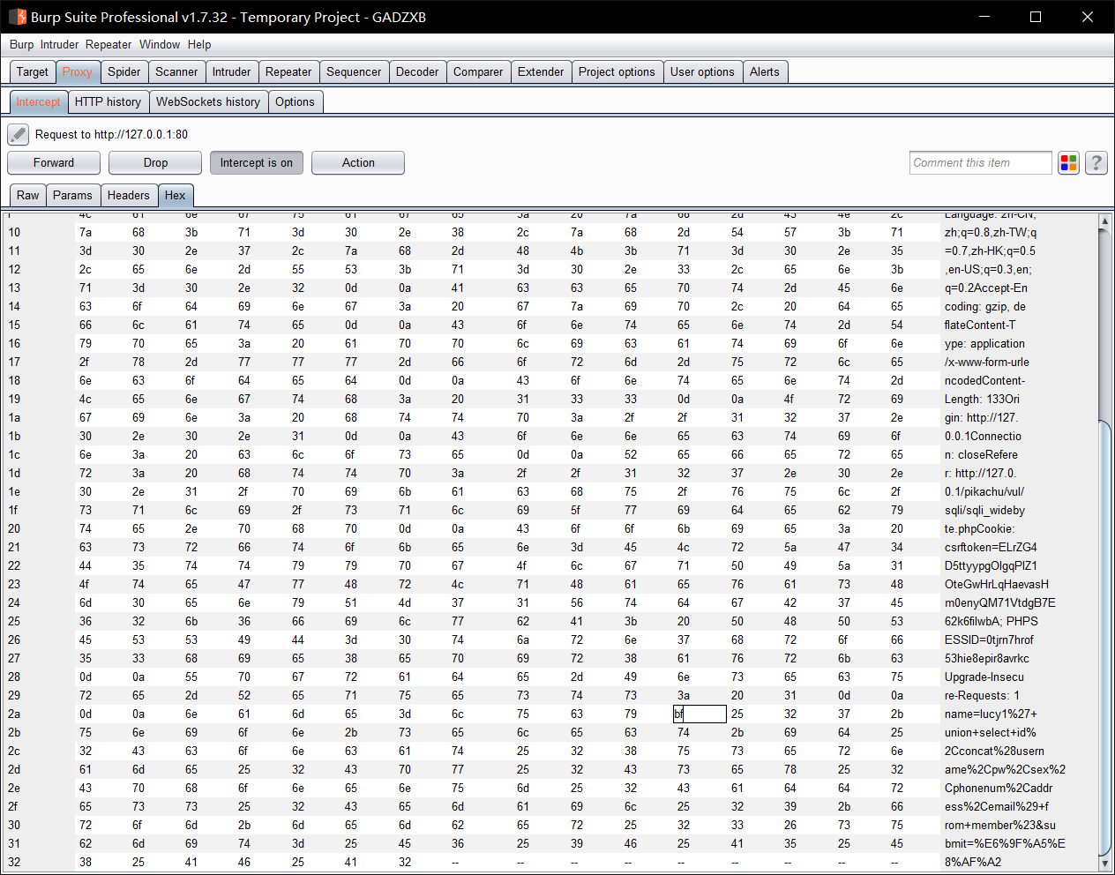
Task: Click the hex cell being edited containing bf
Action: tap(700, 714)
